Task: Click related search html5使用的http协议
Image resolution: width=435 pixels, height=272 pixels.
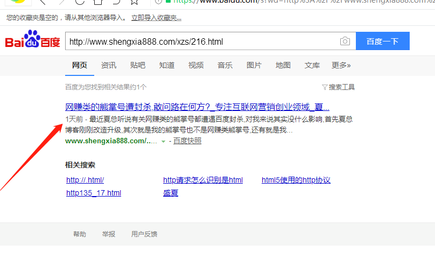Action: point(296,180)
